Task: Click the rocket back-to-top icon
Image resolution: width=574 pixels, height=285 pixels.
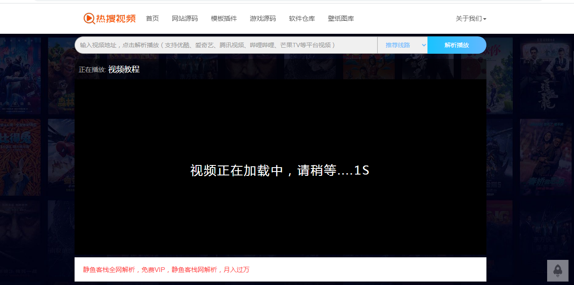Action: pos(558,270)
